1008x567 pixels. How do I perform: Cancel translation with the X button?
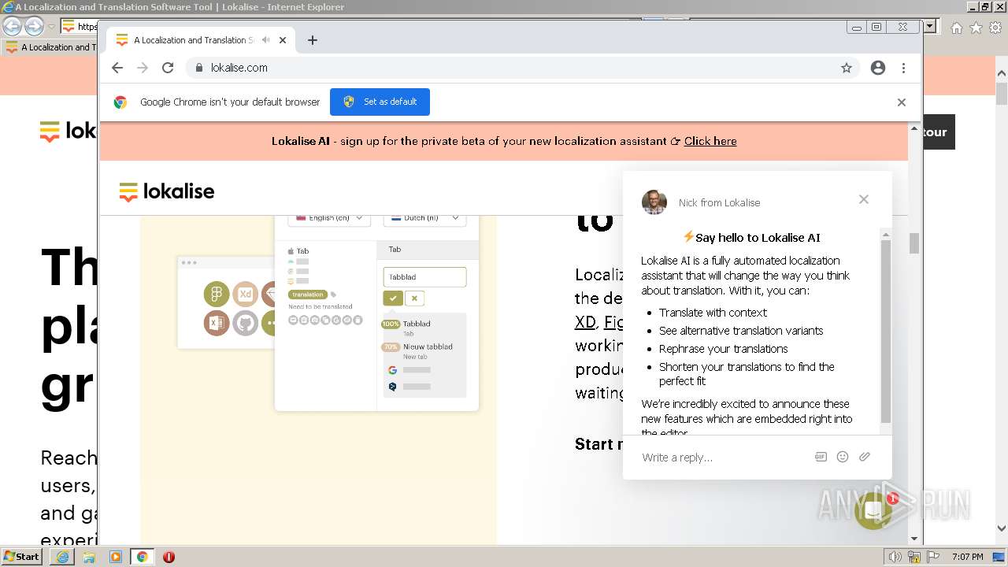point(414,298)
